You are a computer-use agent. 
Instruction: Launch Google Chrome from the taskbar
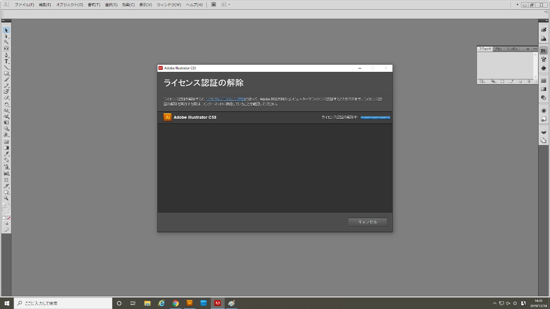click(x=176, y=303)
